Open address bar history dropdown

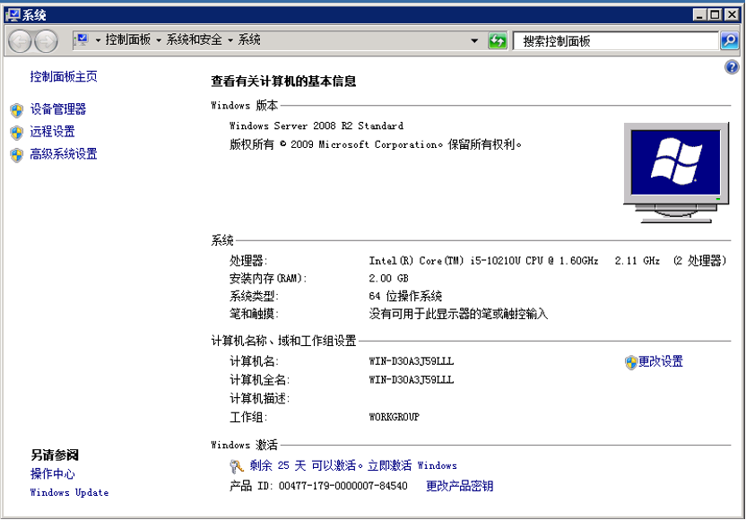pos(474,41)
